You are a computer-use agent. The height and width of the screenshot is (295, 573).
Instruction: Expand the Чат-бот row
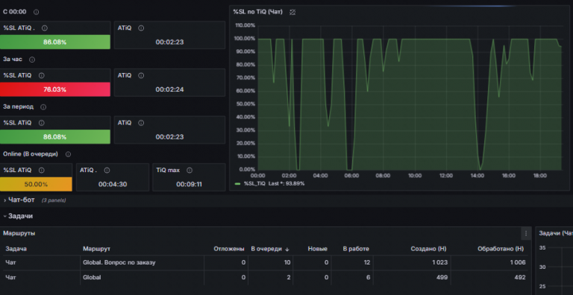pyautogui.click(x=21, y=200)
